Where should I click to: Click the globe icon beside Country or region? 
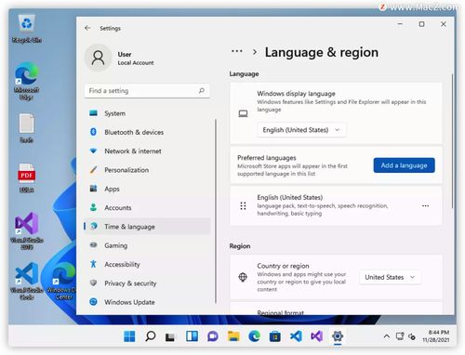(243, 277)
